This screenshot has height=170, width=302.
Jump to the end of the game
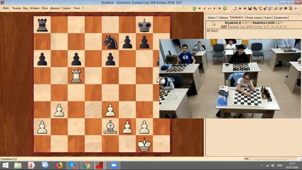[x=220, y=8]
